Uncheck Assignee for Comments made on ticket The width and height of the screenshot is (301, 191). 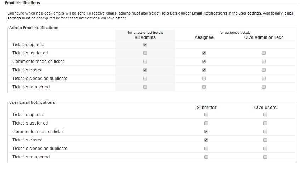pyautogui.click(x=204, y=62)
